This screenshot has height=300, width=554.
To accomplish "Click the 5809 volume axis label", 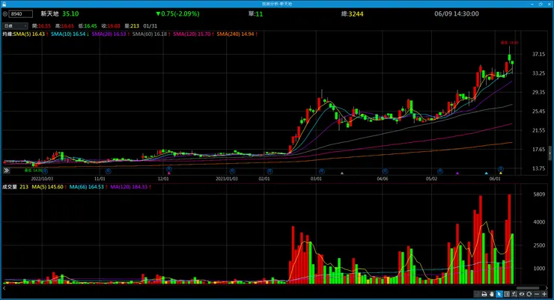I will (x=539, y=195).
